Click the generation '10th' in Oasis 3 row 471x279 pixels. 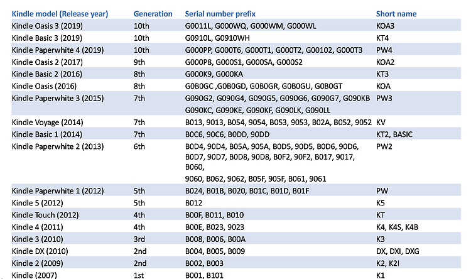pos(141,26)
